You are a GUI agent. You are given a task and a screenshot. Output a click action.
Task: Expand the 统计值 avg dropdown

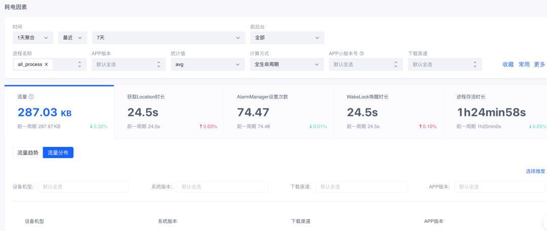(207, 64)
